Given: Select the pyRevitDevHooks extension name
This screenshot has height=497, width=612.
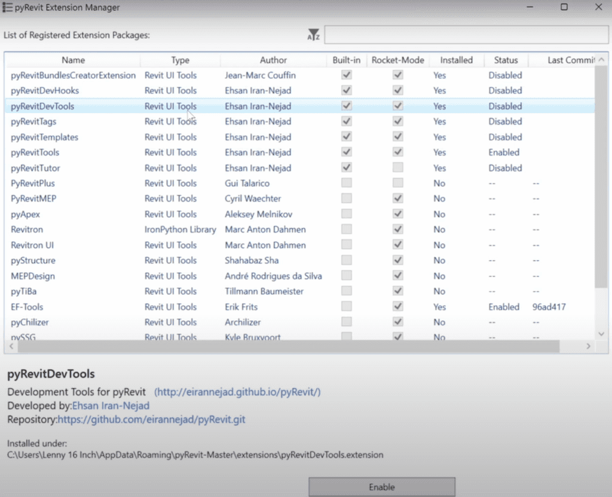Looking at the screenshot, I should 45,91.
